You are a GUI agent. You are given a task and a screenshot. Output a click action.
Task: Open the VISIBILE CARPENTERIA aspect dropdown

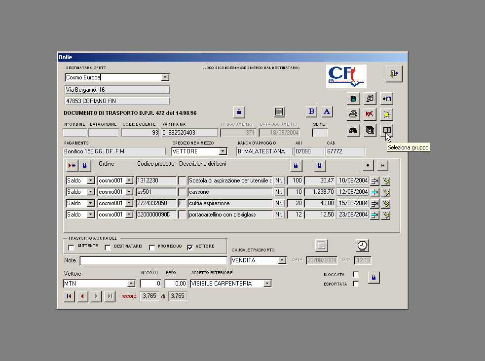tap(267, 284)
